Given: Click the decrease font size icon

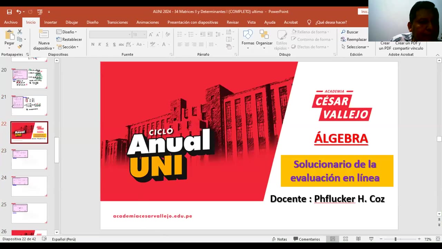Looking at the screenshot, I should [158, 35].
